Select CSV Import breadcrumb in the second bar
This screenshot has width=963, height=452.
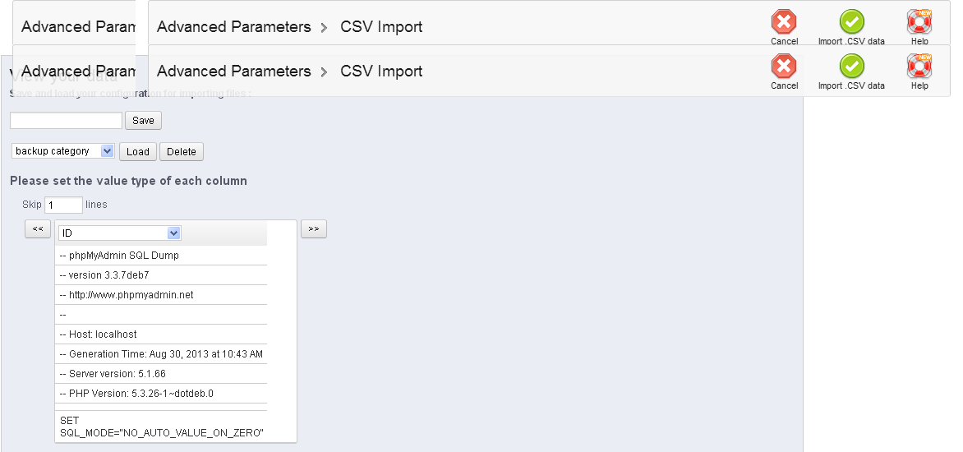coord(381,71)
